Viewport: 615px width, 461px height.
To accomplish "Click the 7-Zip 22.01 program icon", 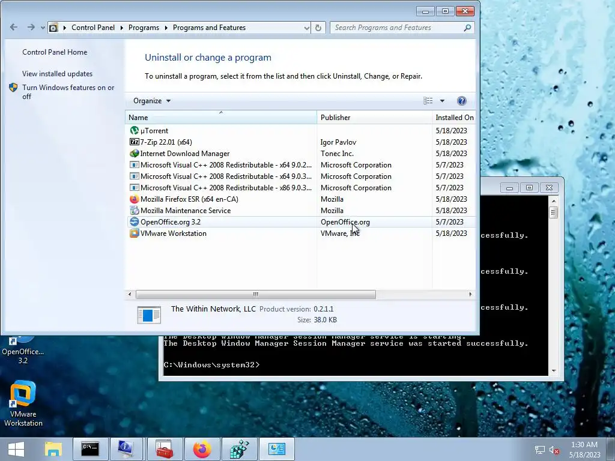I will point(134,142).
